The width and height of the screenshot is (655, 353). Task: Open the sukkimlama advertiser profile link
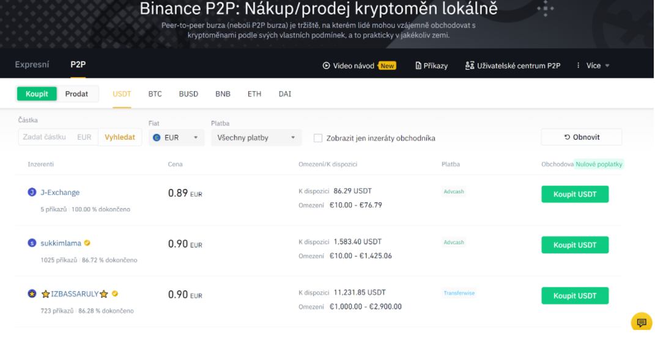coord(61,243)
